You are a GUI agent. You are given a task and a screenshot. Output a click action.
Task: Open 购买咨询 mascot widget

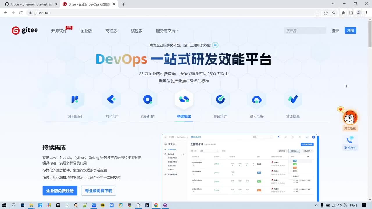click(350, 120)
